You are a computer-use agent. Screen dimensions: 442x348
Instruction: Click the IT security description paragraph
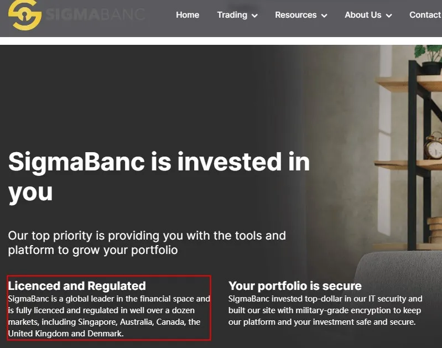pyautogui.click(x=325, y=310)
